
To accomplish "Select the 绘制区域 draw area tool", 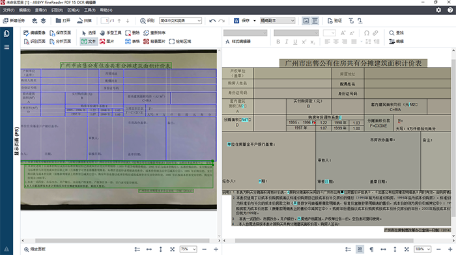I will (x=180, y=41).
